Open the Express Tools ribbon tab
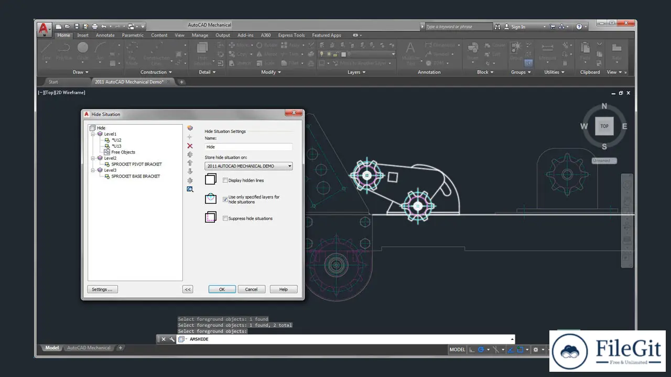Screen dimensions: 671x377 click(291, 35)
